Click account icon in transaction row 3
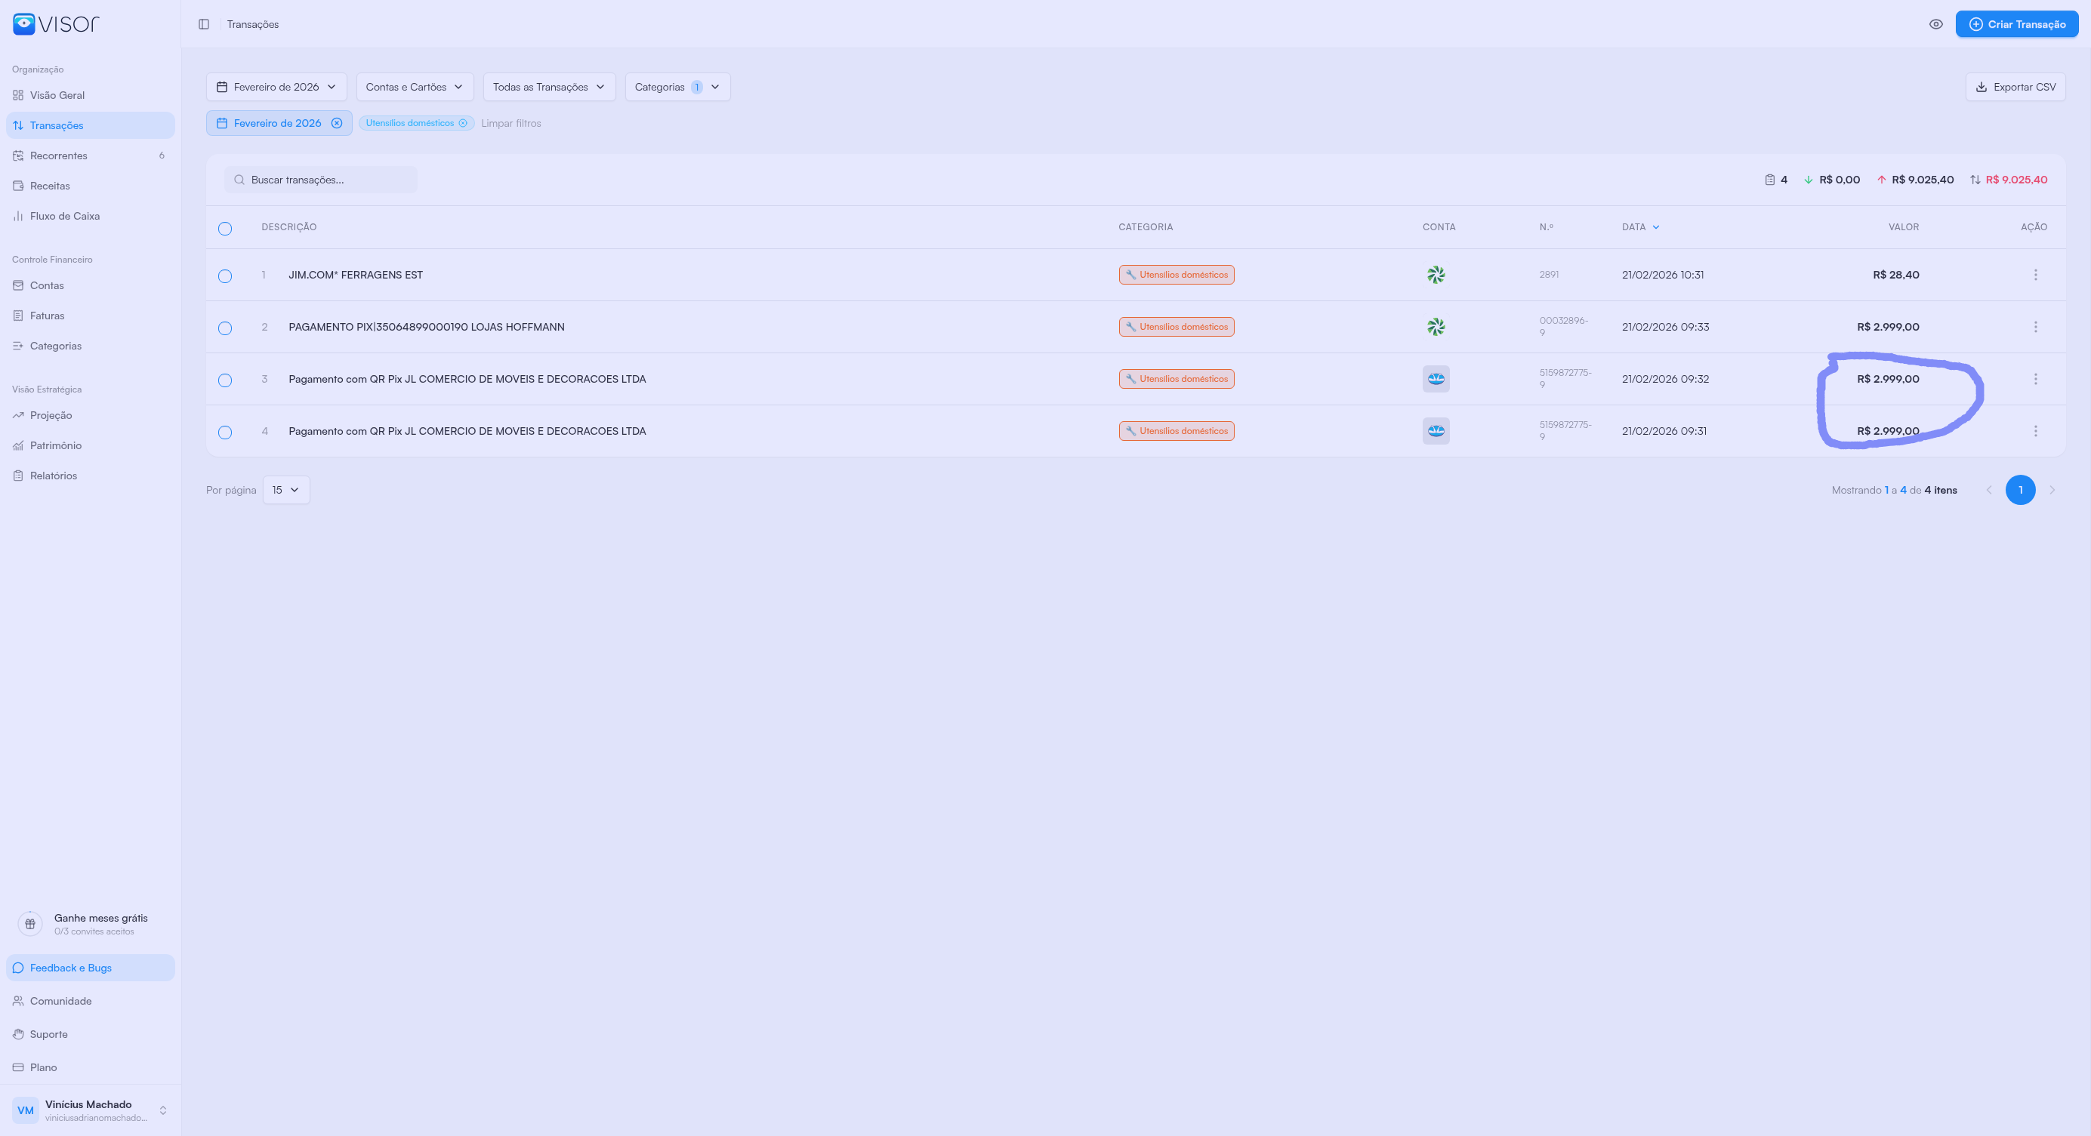2091x1136 pixels. pos(1435,379)
